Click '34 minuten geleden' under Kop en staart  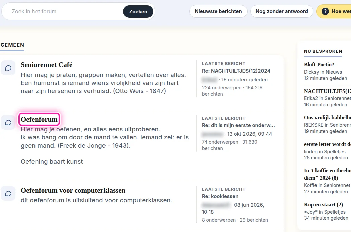[x=326, y=218]
